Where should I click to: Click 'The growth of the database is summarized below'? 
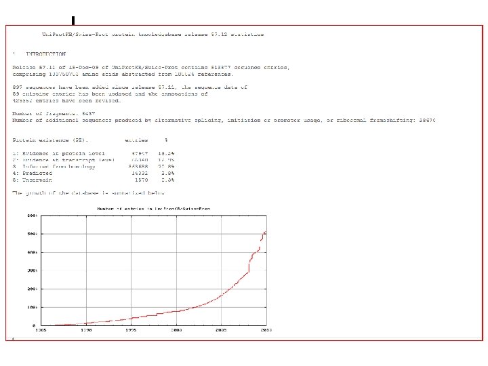coord(88,193)
